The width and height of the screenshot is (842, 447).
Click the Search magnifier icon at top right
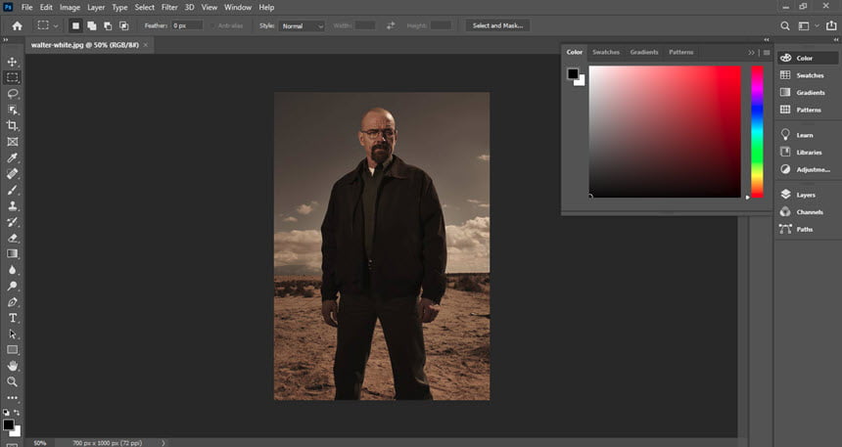tap(785, 25)
